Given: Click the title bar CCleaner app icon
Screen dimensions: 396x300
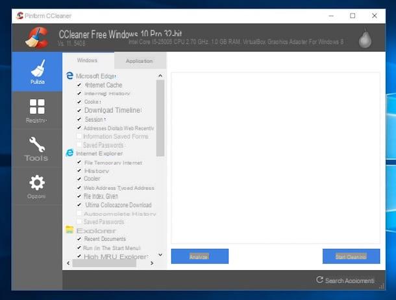Looking at the screenshot, I should [19, 16].
